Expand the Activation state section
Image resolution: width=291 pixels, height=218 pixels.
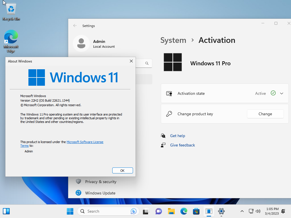282,93
